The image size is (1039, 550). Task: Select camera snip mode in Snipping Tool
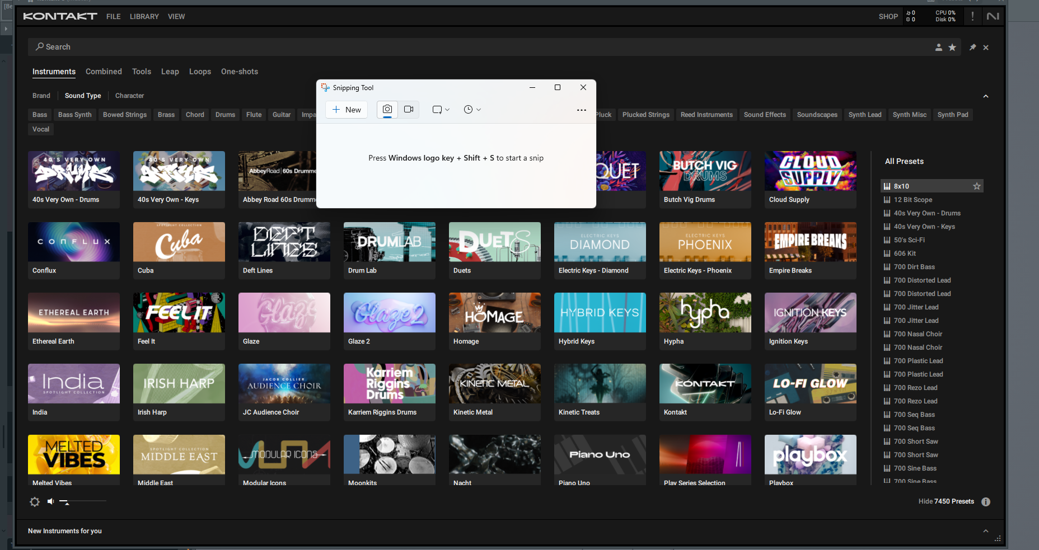click(x=387, y=110)
